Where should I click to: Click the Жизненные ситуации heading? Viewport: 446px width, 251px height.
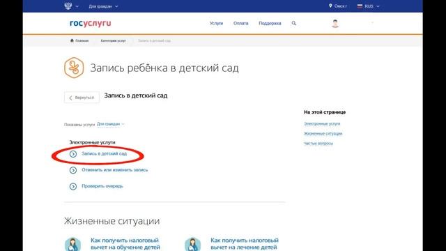[x=111, y=221]
